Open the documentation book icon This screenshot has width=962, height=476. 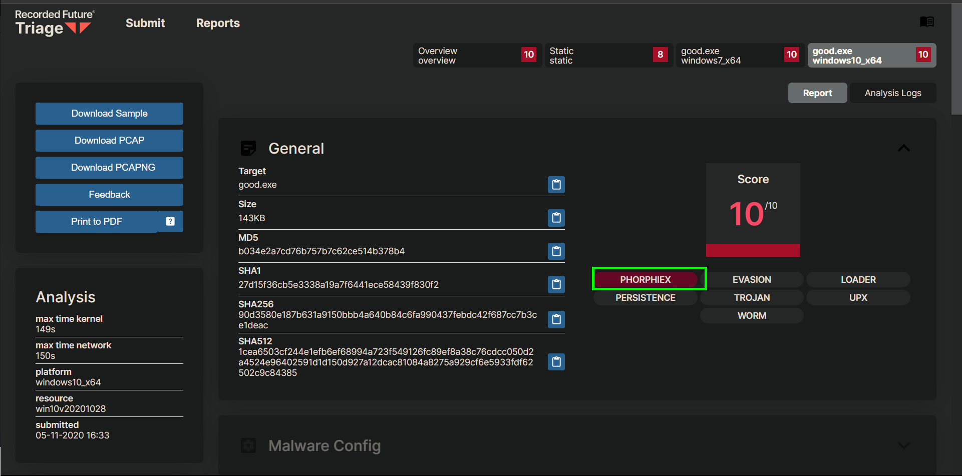[x=926, y=22]
